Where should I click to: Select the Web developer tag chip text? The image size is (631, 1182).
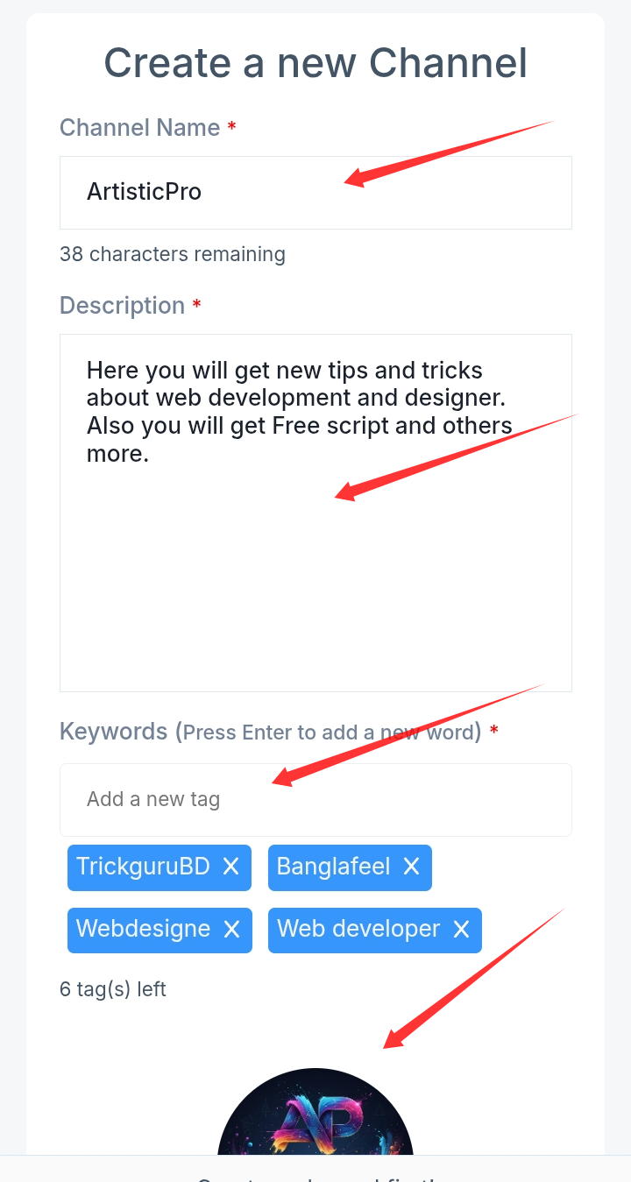358,930
